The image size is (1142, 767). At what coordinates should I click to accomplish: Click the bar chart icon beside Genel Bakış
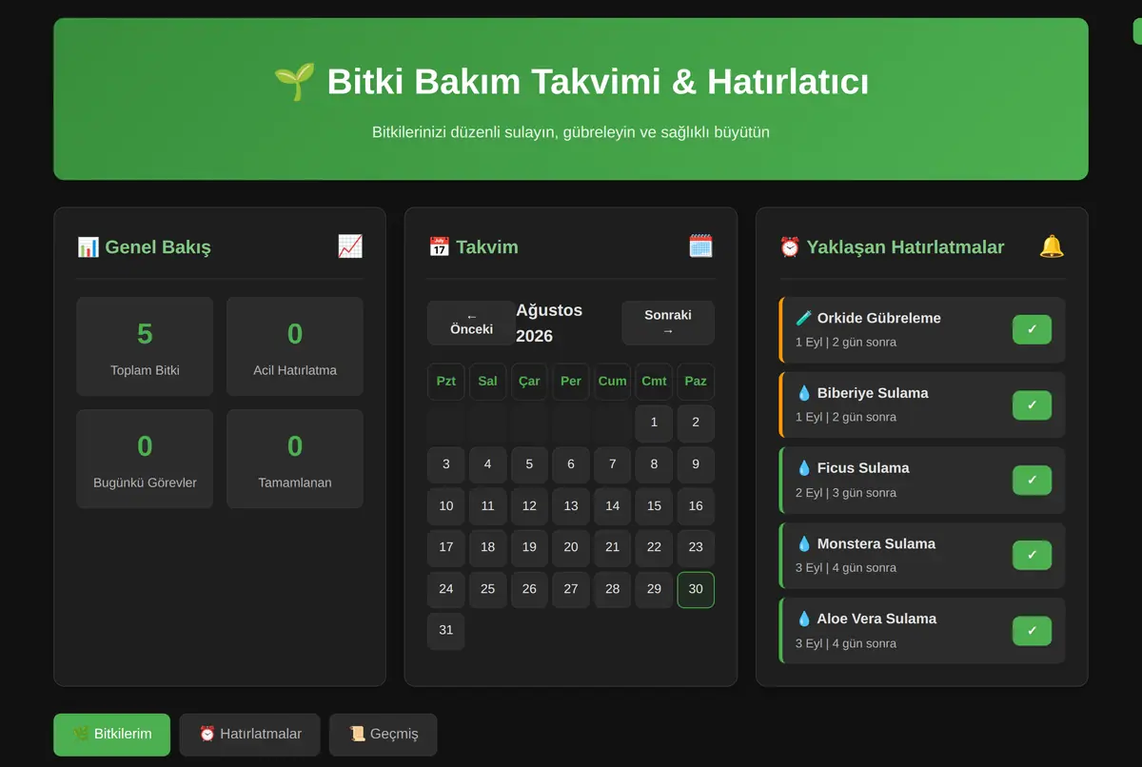pyautogui.click(x=89, y=247)
